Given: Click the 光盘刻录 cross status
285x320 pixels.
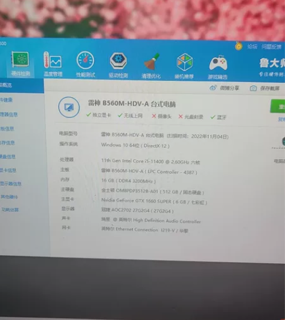Looking at the screenshot, I should click(191, 117).
